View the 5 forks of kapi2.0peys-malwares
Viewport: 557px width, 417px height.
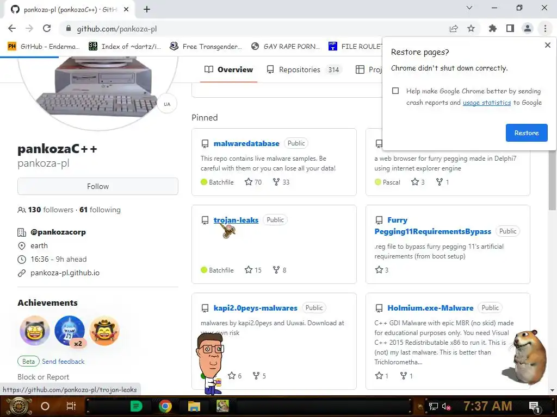pos(259,376)
